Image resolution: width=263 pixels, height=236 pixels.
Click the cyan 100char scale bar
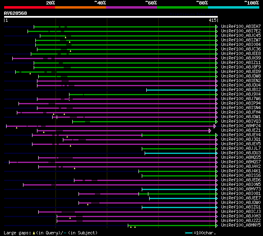(x=189, y=233)
